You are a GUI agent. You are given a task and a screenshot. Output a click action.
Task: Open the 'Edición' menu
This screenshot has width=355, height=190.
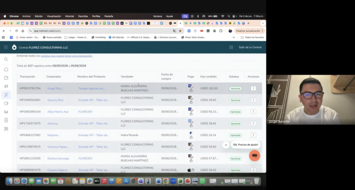coord(39,16)
